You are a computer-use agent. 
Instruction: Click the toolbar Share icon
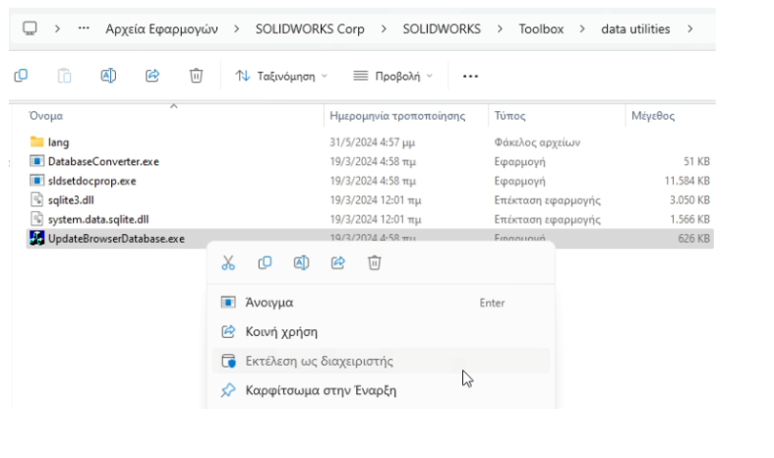coord(152,76)
